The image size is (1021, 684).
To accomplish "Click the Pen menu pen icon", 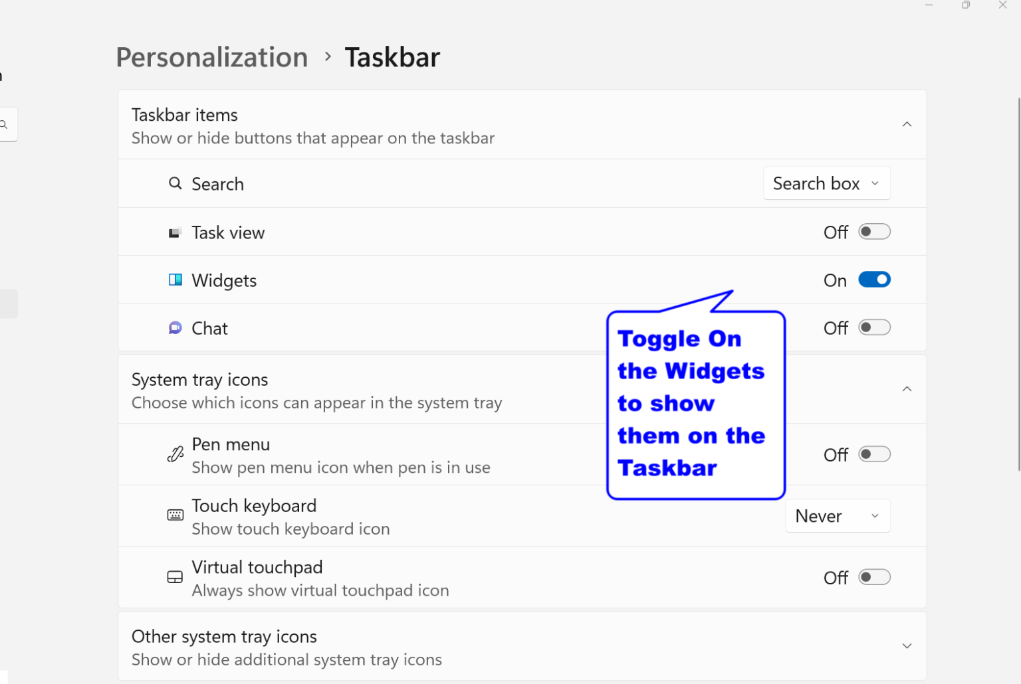I will pyautogui.click(x=175, y=454).
